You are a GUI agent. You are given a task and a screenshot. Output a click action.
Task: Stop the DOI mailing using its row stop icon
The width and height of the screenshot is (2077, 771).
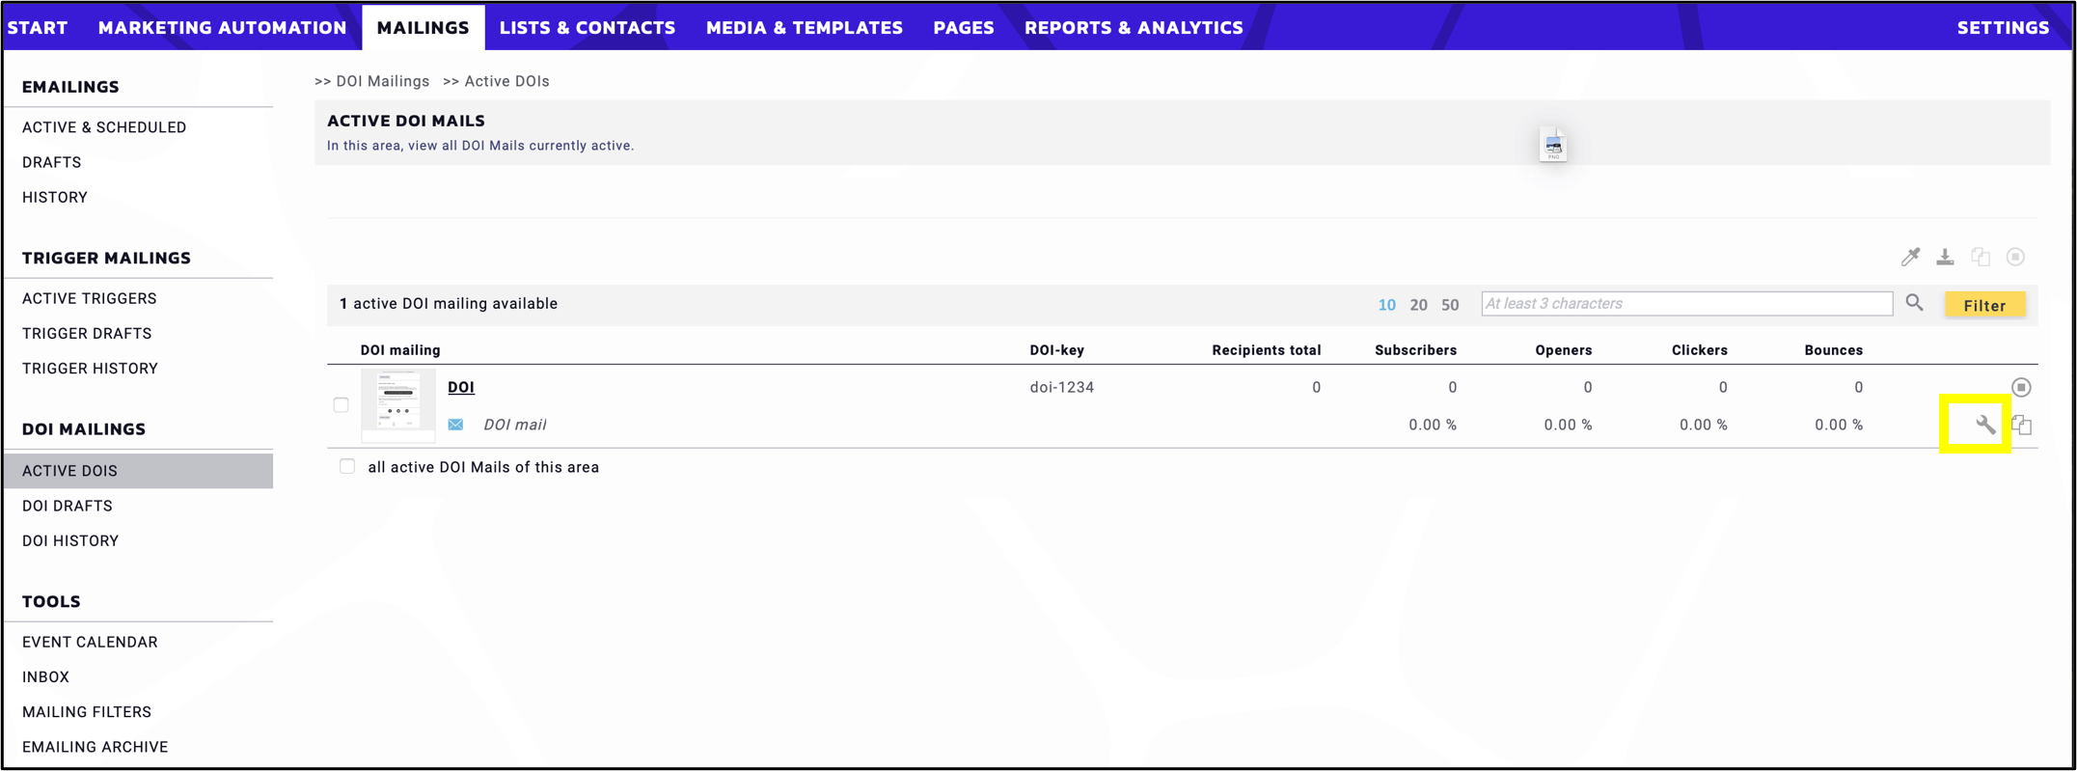[2021, 387]
